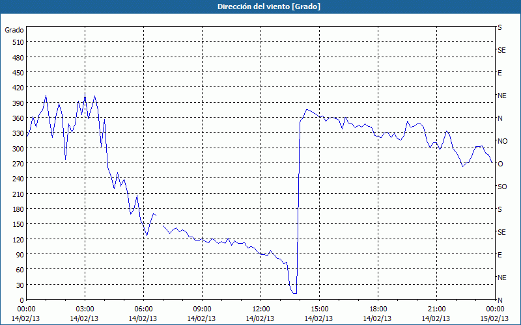Click the 'Grado' unit label on the axis
This screenshot has height=325, width=521.
pyautogui.click(x=14, y=30)
